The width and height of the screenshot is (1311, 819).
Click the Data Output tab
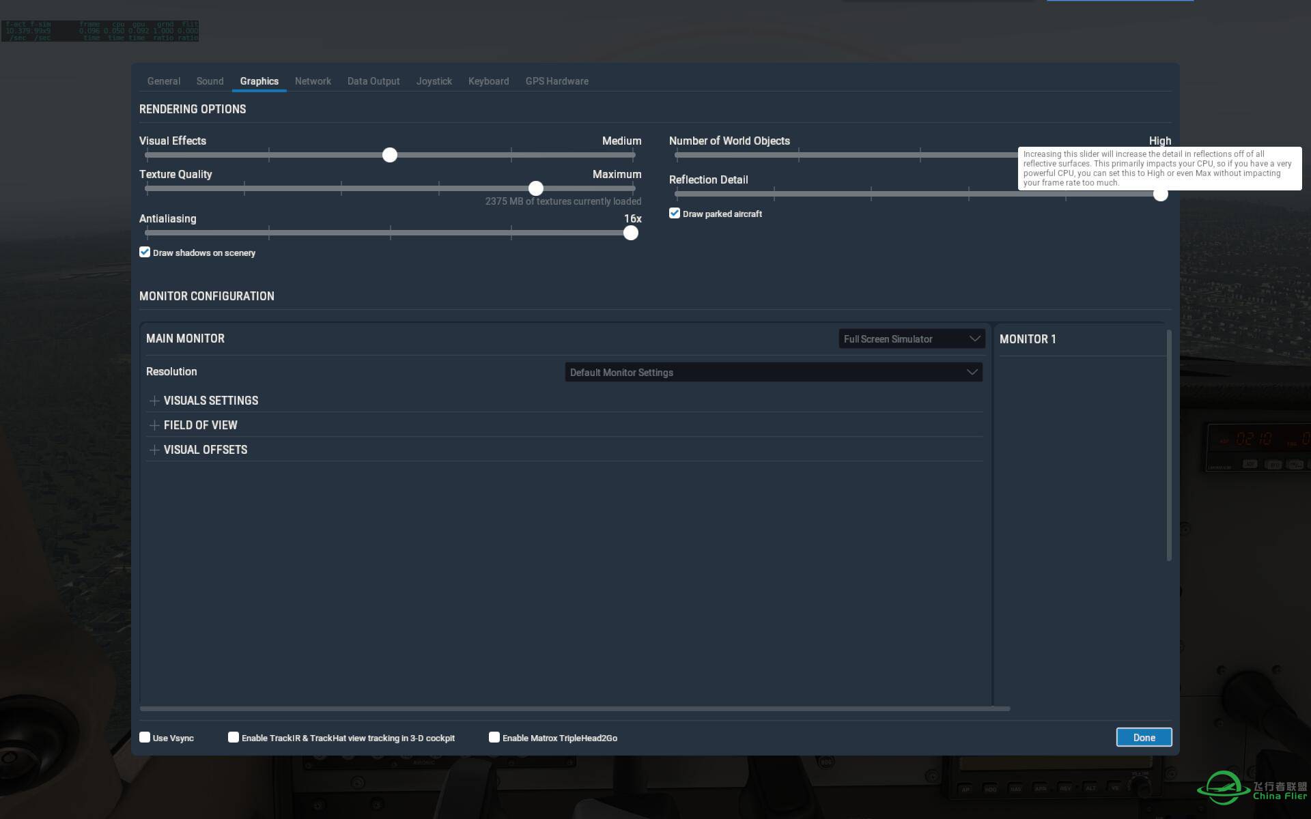click(373, 81)
